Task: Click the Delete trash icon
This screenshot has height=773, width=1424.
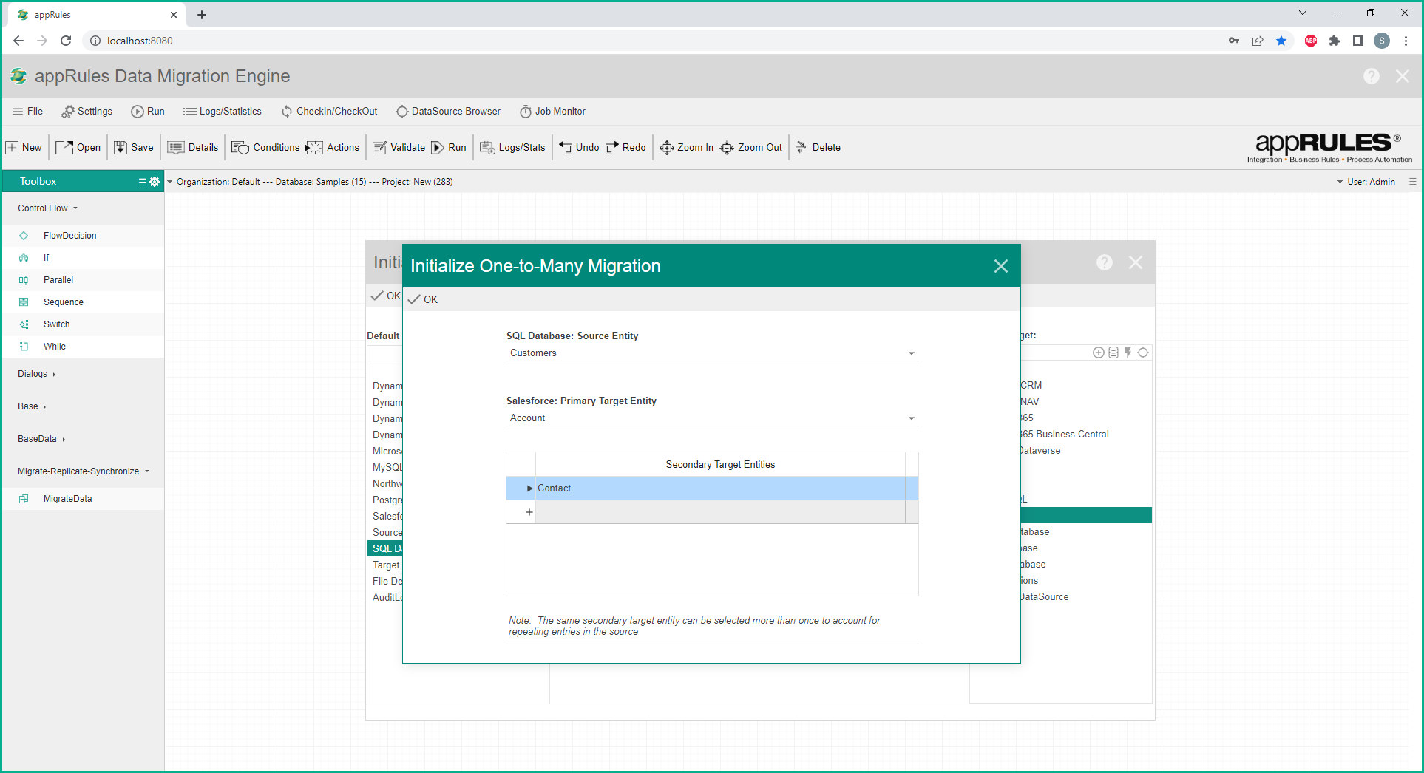Action: point(801,148)
